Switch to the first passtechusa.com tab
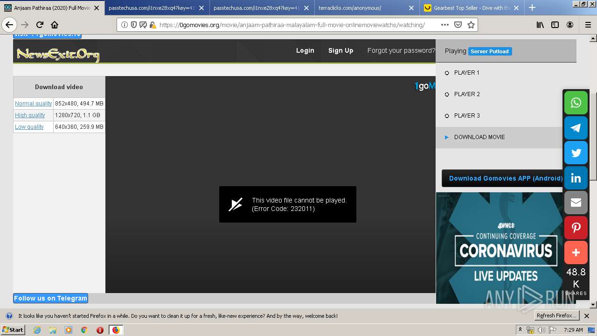This screenshot has width=597, height=336. click(157, 8)
